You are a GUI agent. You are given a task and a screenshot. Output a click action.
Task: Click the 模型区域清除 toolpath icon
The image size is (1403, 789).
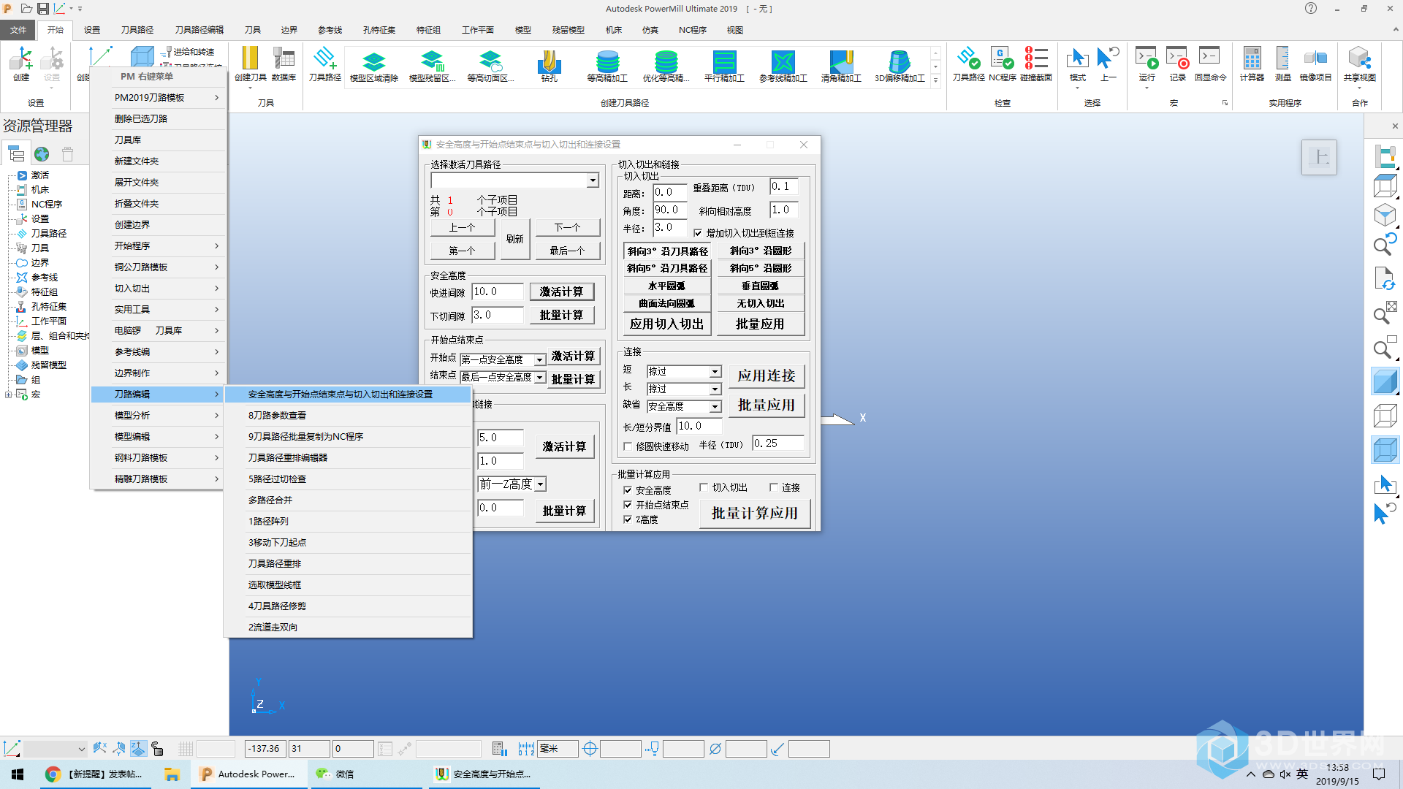point(373,66)
